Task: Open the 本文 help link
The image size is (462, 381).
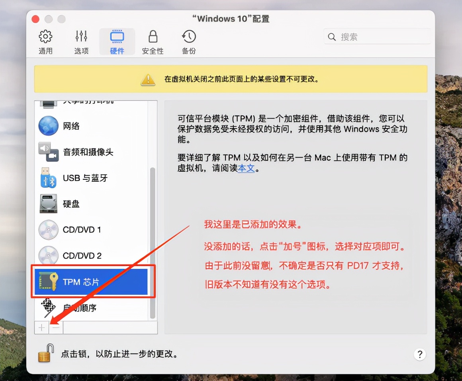Action: point(245,168)
